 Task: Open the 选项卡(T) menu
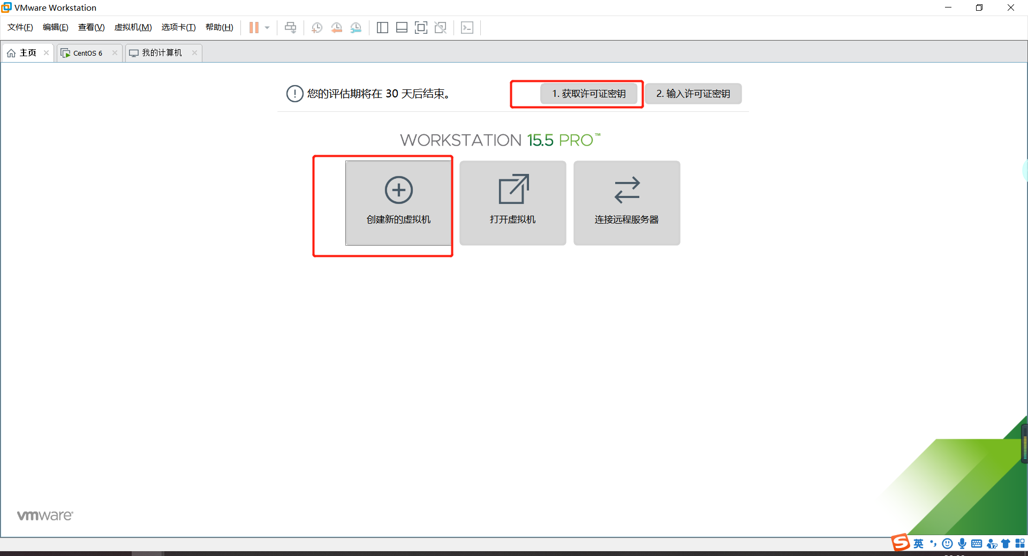pos(179,27)
